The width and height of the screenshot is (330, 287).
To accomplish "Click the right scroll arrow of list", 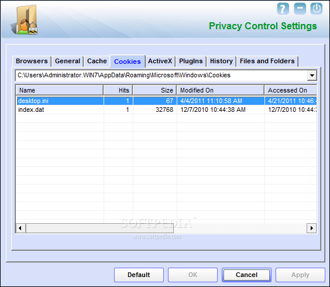I will [x=312, y=228].
